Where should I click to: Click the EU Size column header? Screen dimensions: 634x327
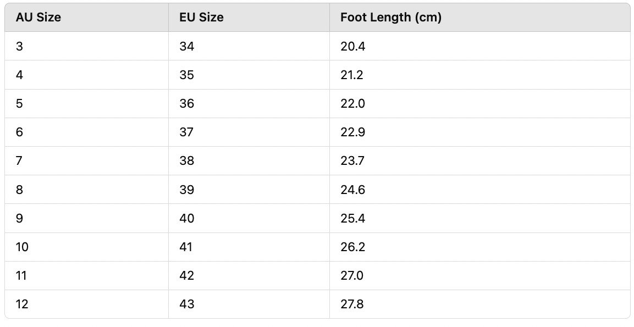pos(201,17)
